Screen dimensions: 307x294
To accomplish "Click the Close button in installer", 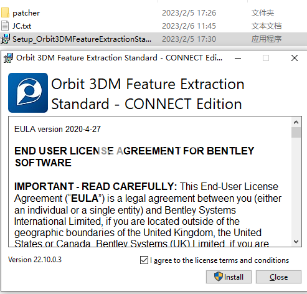I will (278, 277).
